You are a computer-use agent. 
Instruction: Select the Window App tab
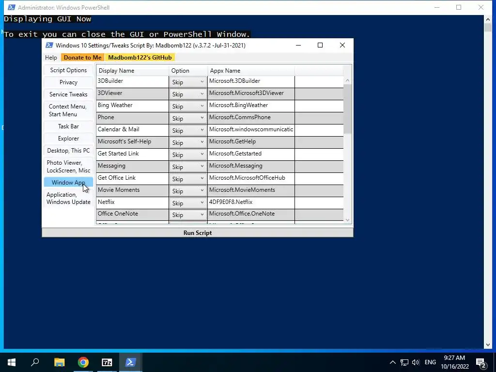tap(68, 183)
